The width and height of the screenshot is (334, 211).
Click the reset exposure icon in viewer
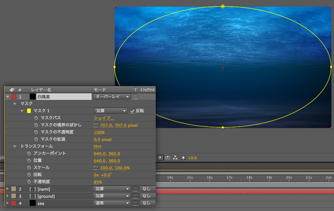[183, 158]
